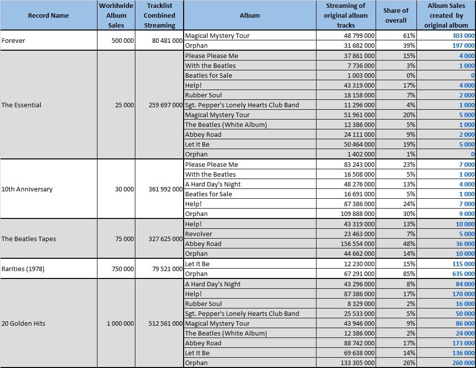Select the 361 992 000 combined streaming cell
Viewport: 476px width, 368px height.
pyautogui.click(x=159, y=189)
